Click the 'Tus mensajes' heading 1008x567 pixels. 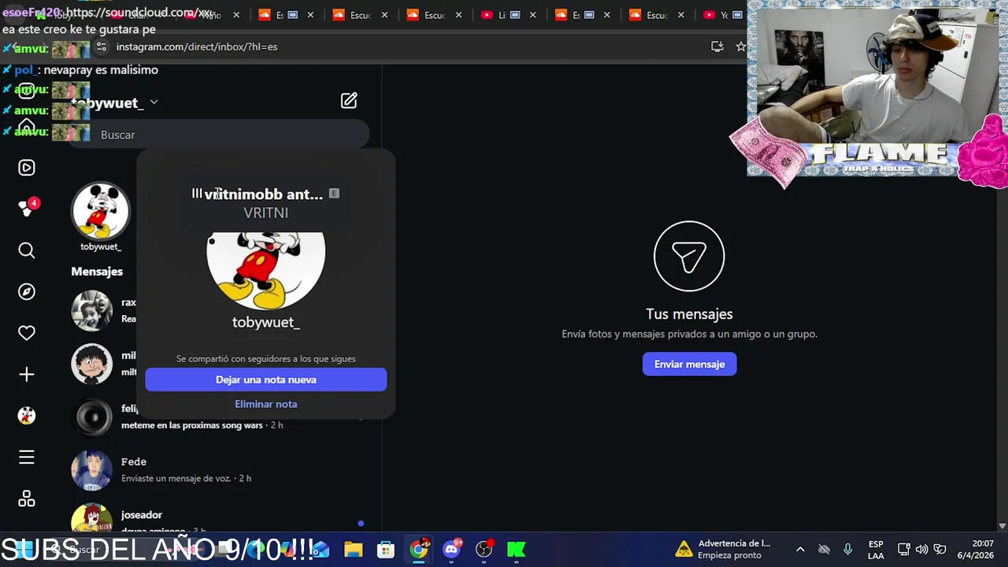click(x=689, y=313)
